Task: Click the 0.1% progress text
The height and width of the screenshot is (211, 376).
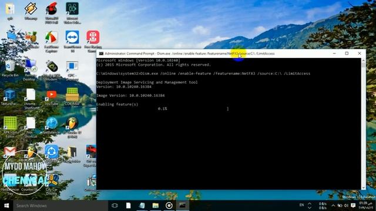Action: [162, 109]
